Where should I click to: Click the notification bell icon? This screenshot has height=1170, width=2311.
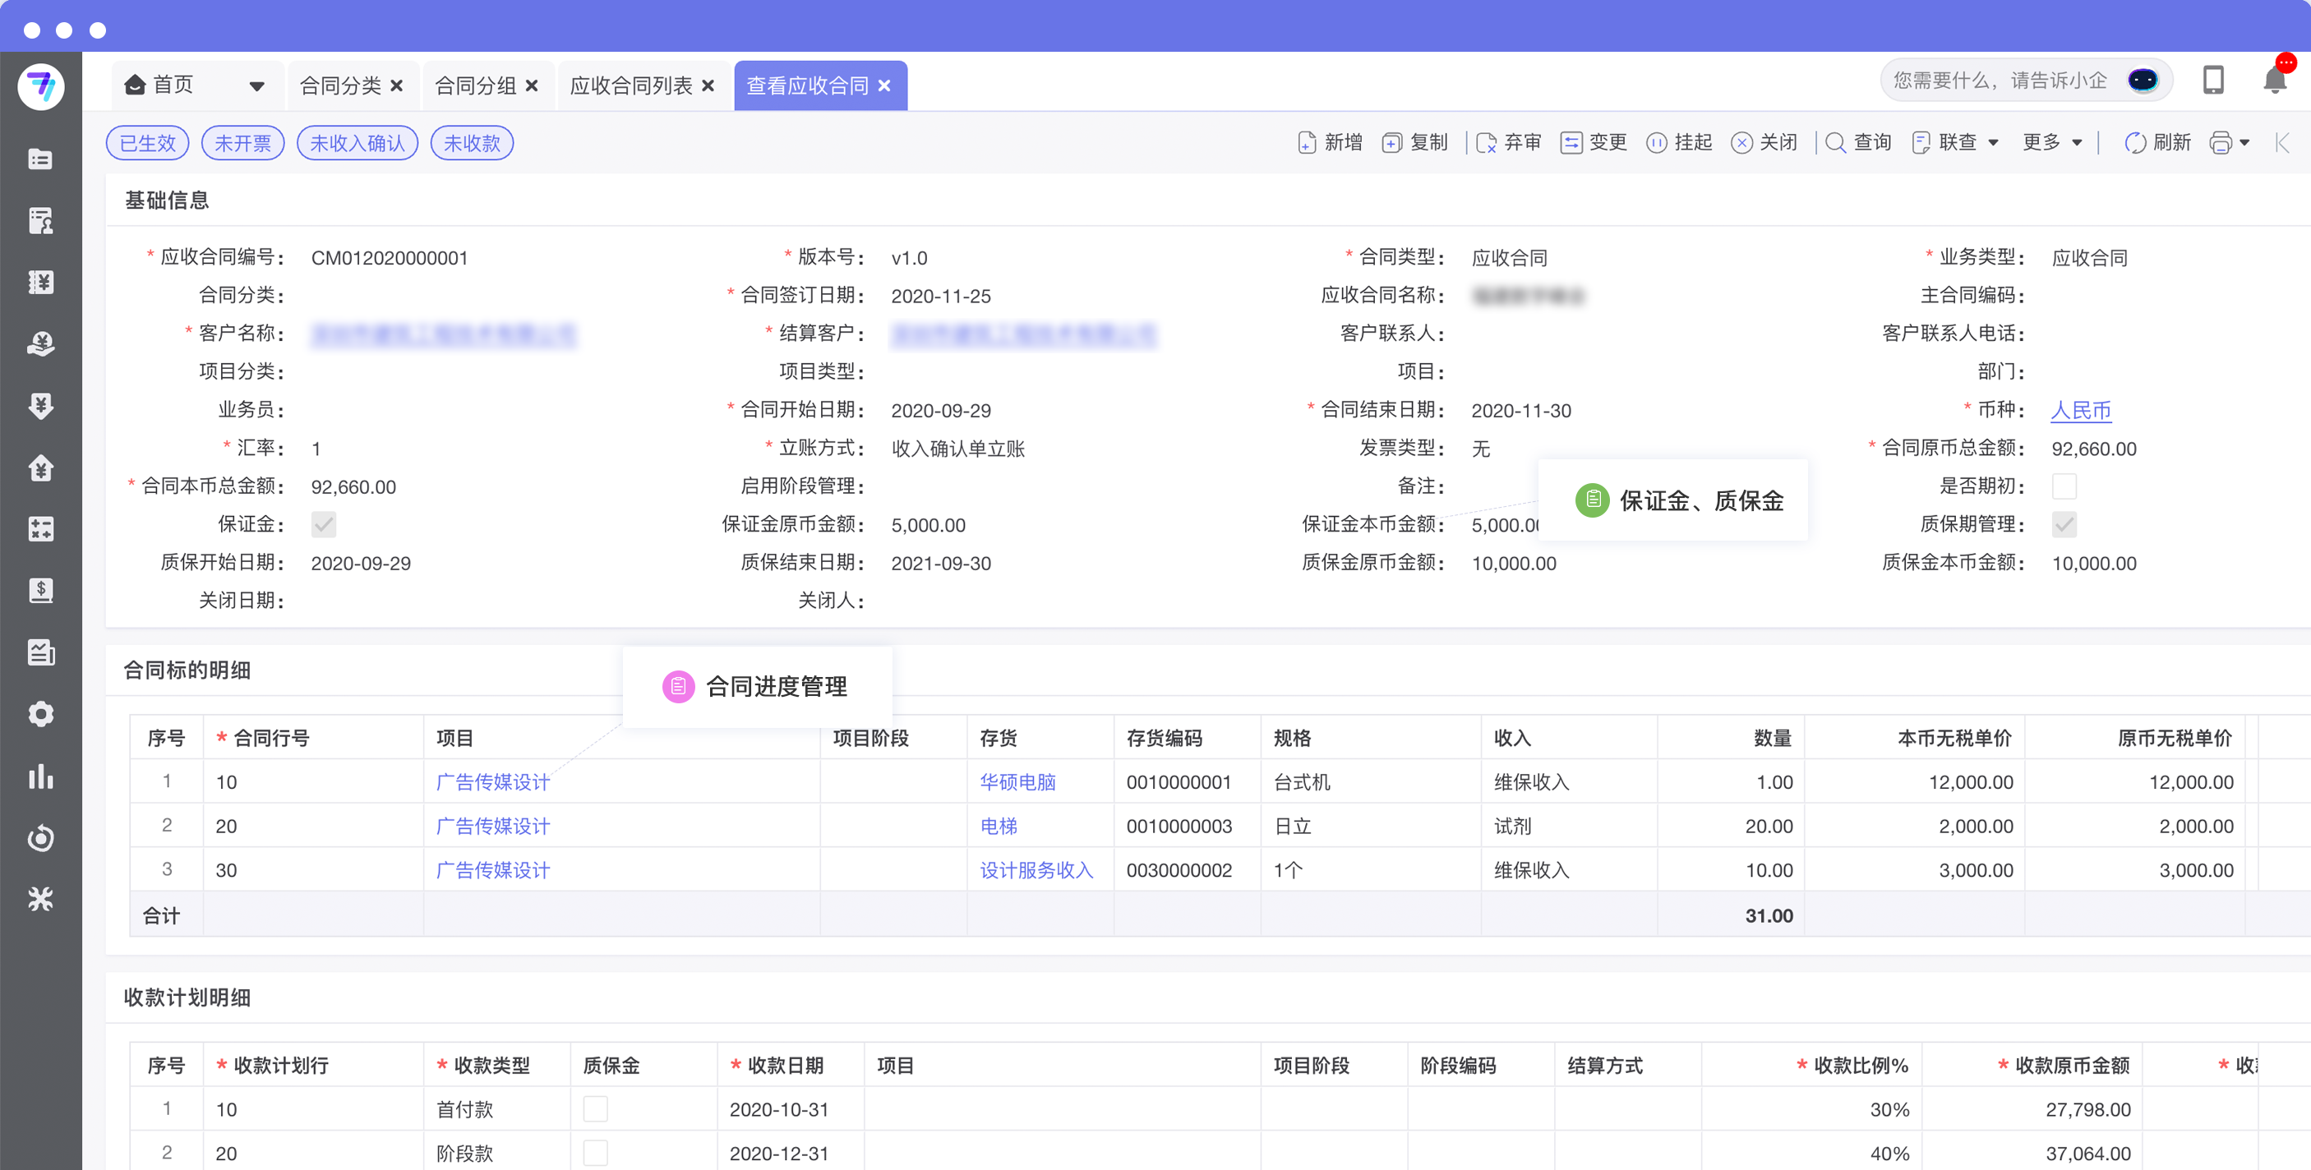tap(2273, 81)
